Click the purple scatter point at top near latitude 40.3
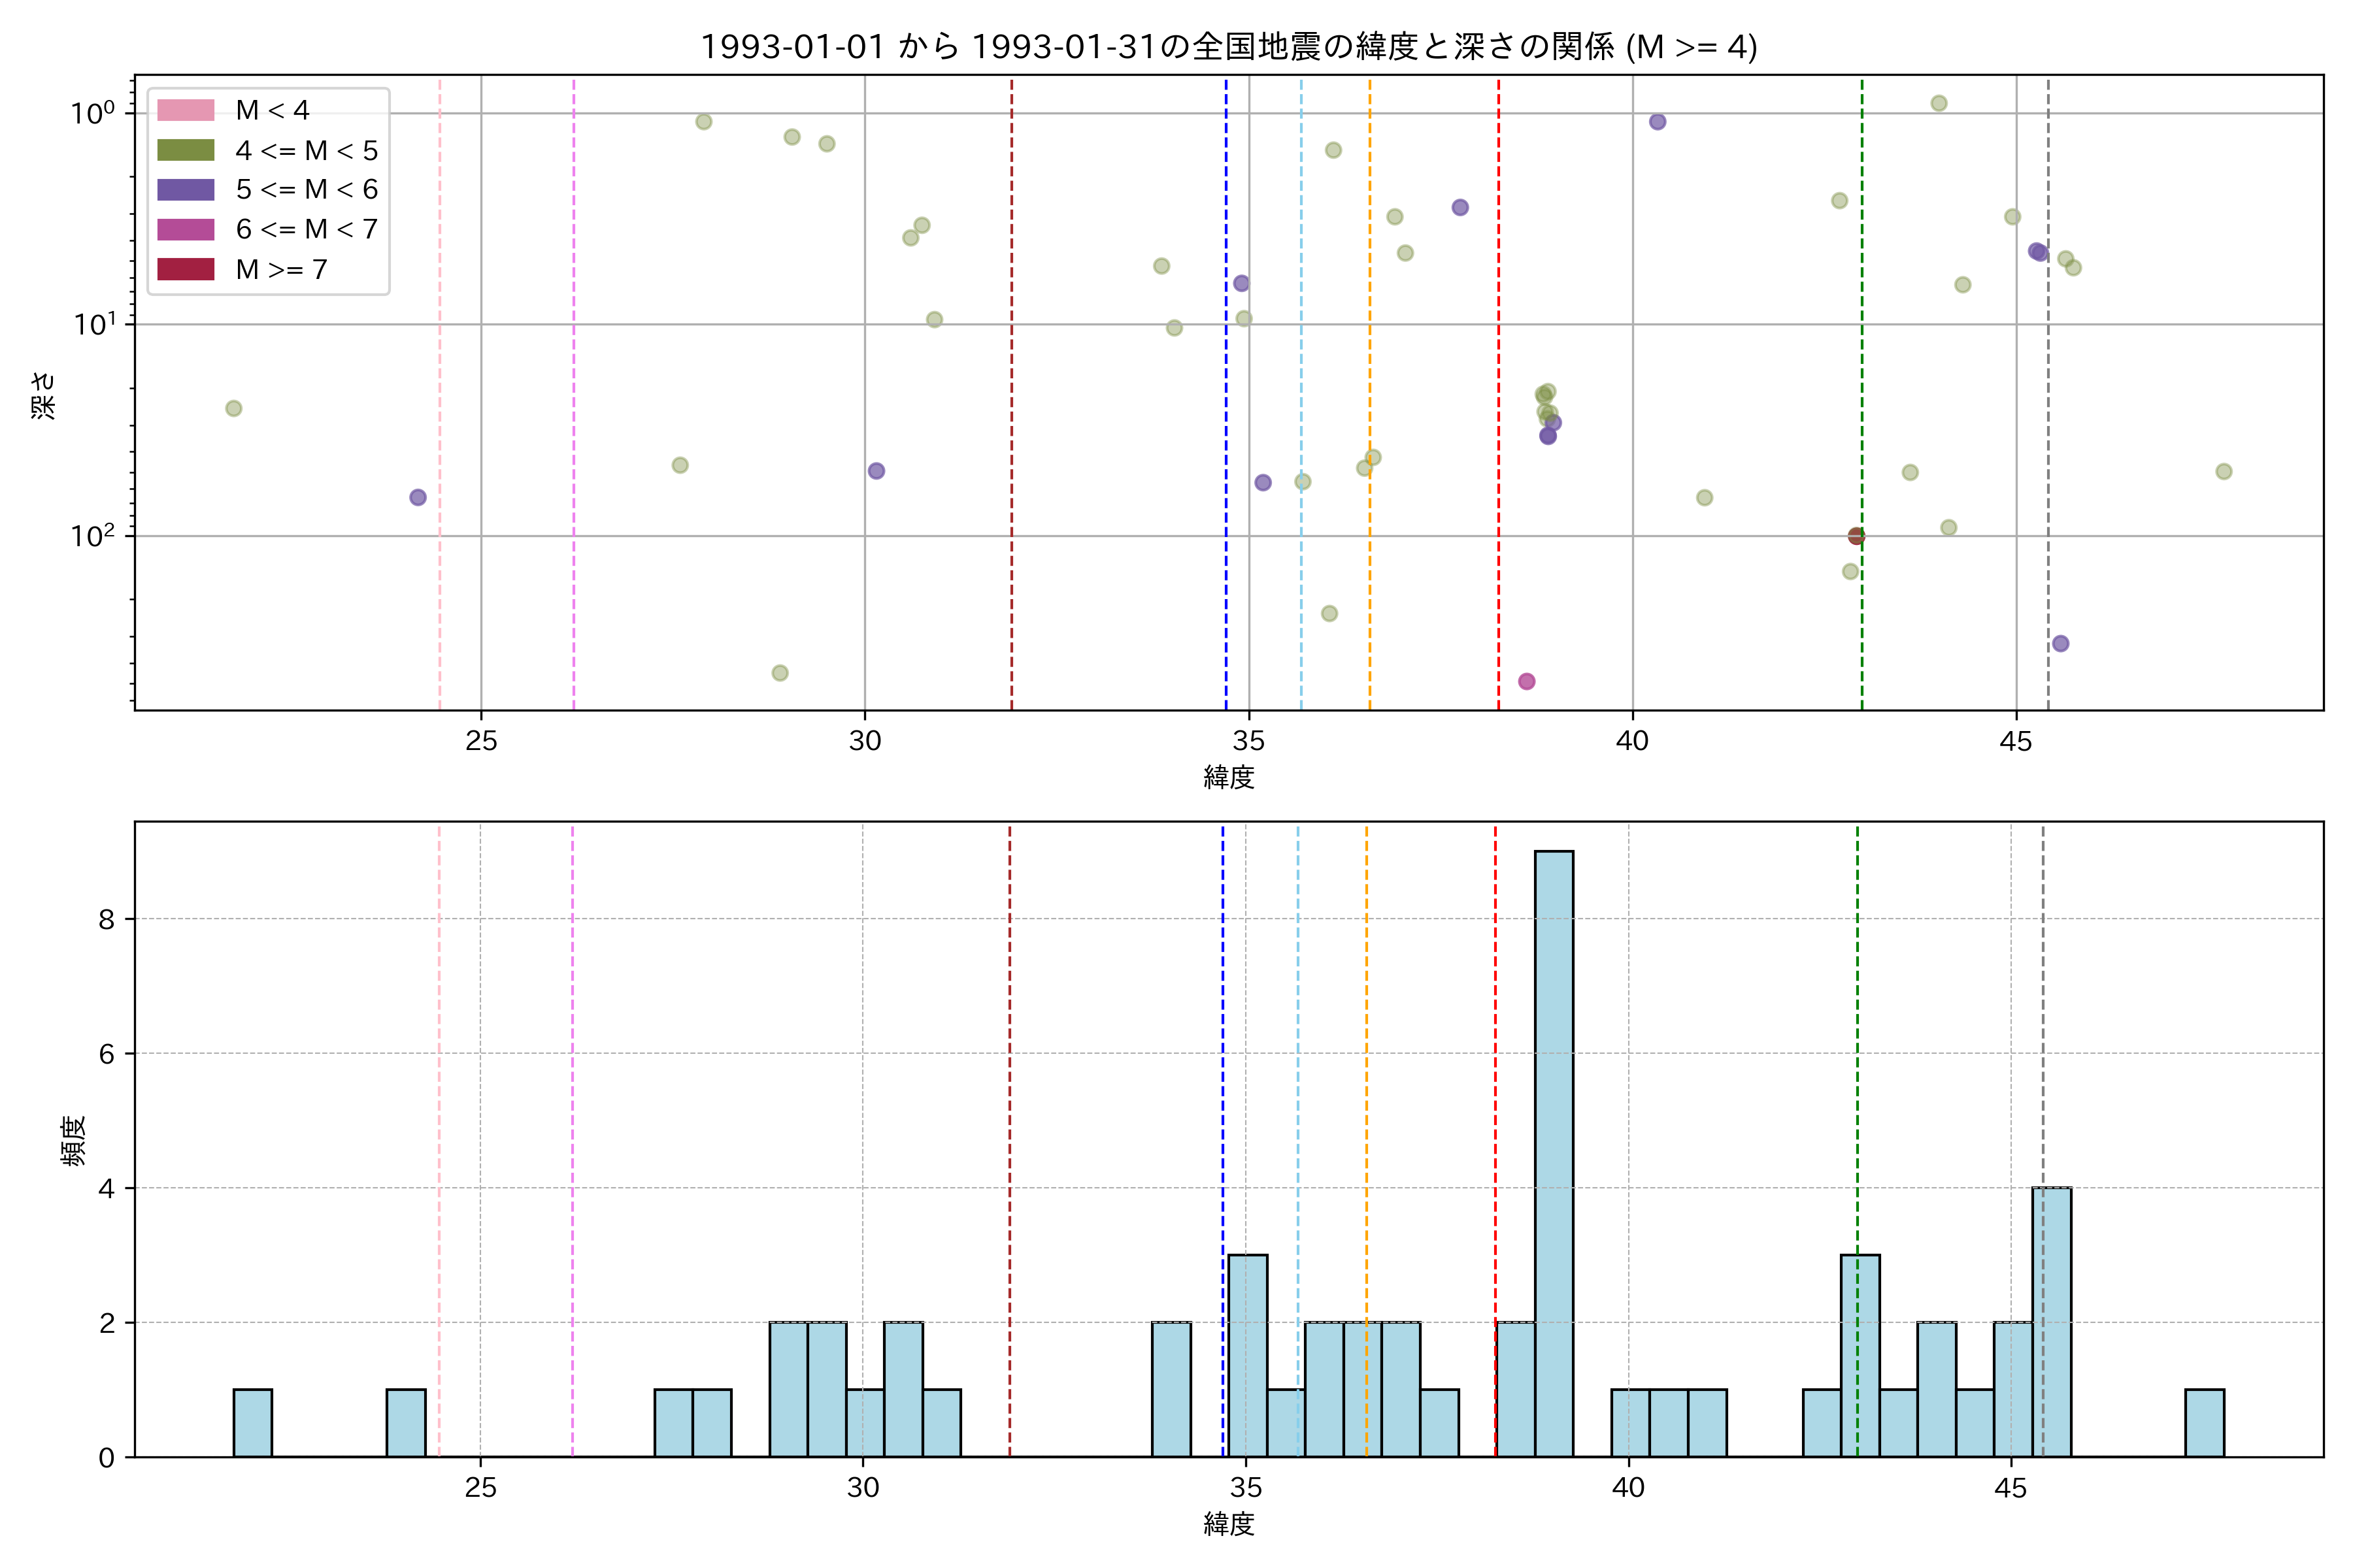The height and width of the screenshot is (1568, 2353). click(1658, 122)
